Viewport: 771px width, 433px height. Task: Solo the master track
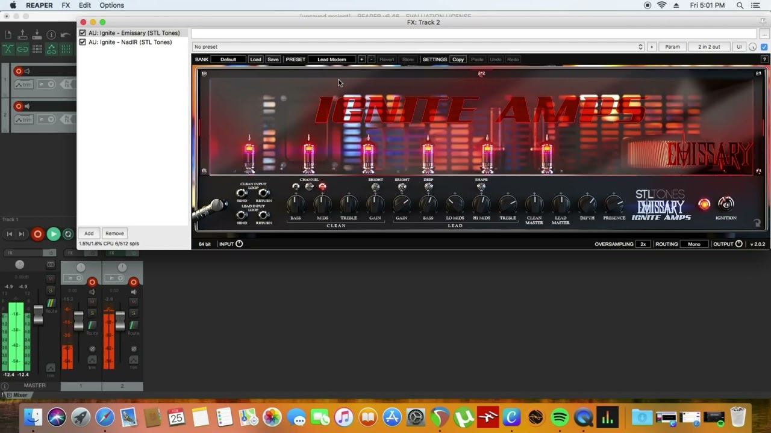[x=51, y=290]
